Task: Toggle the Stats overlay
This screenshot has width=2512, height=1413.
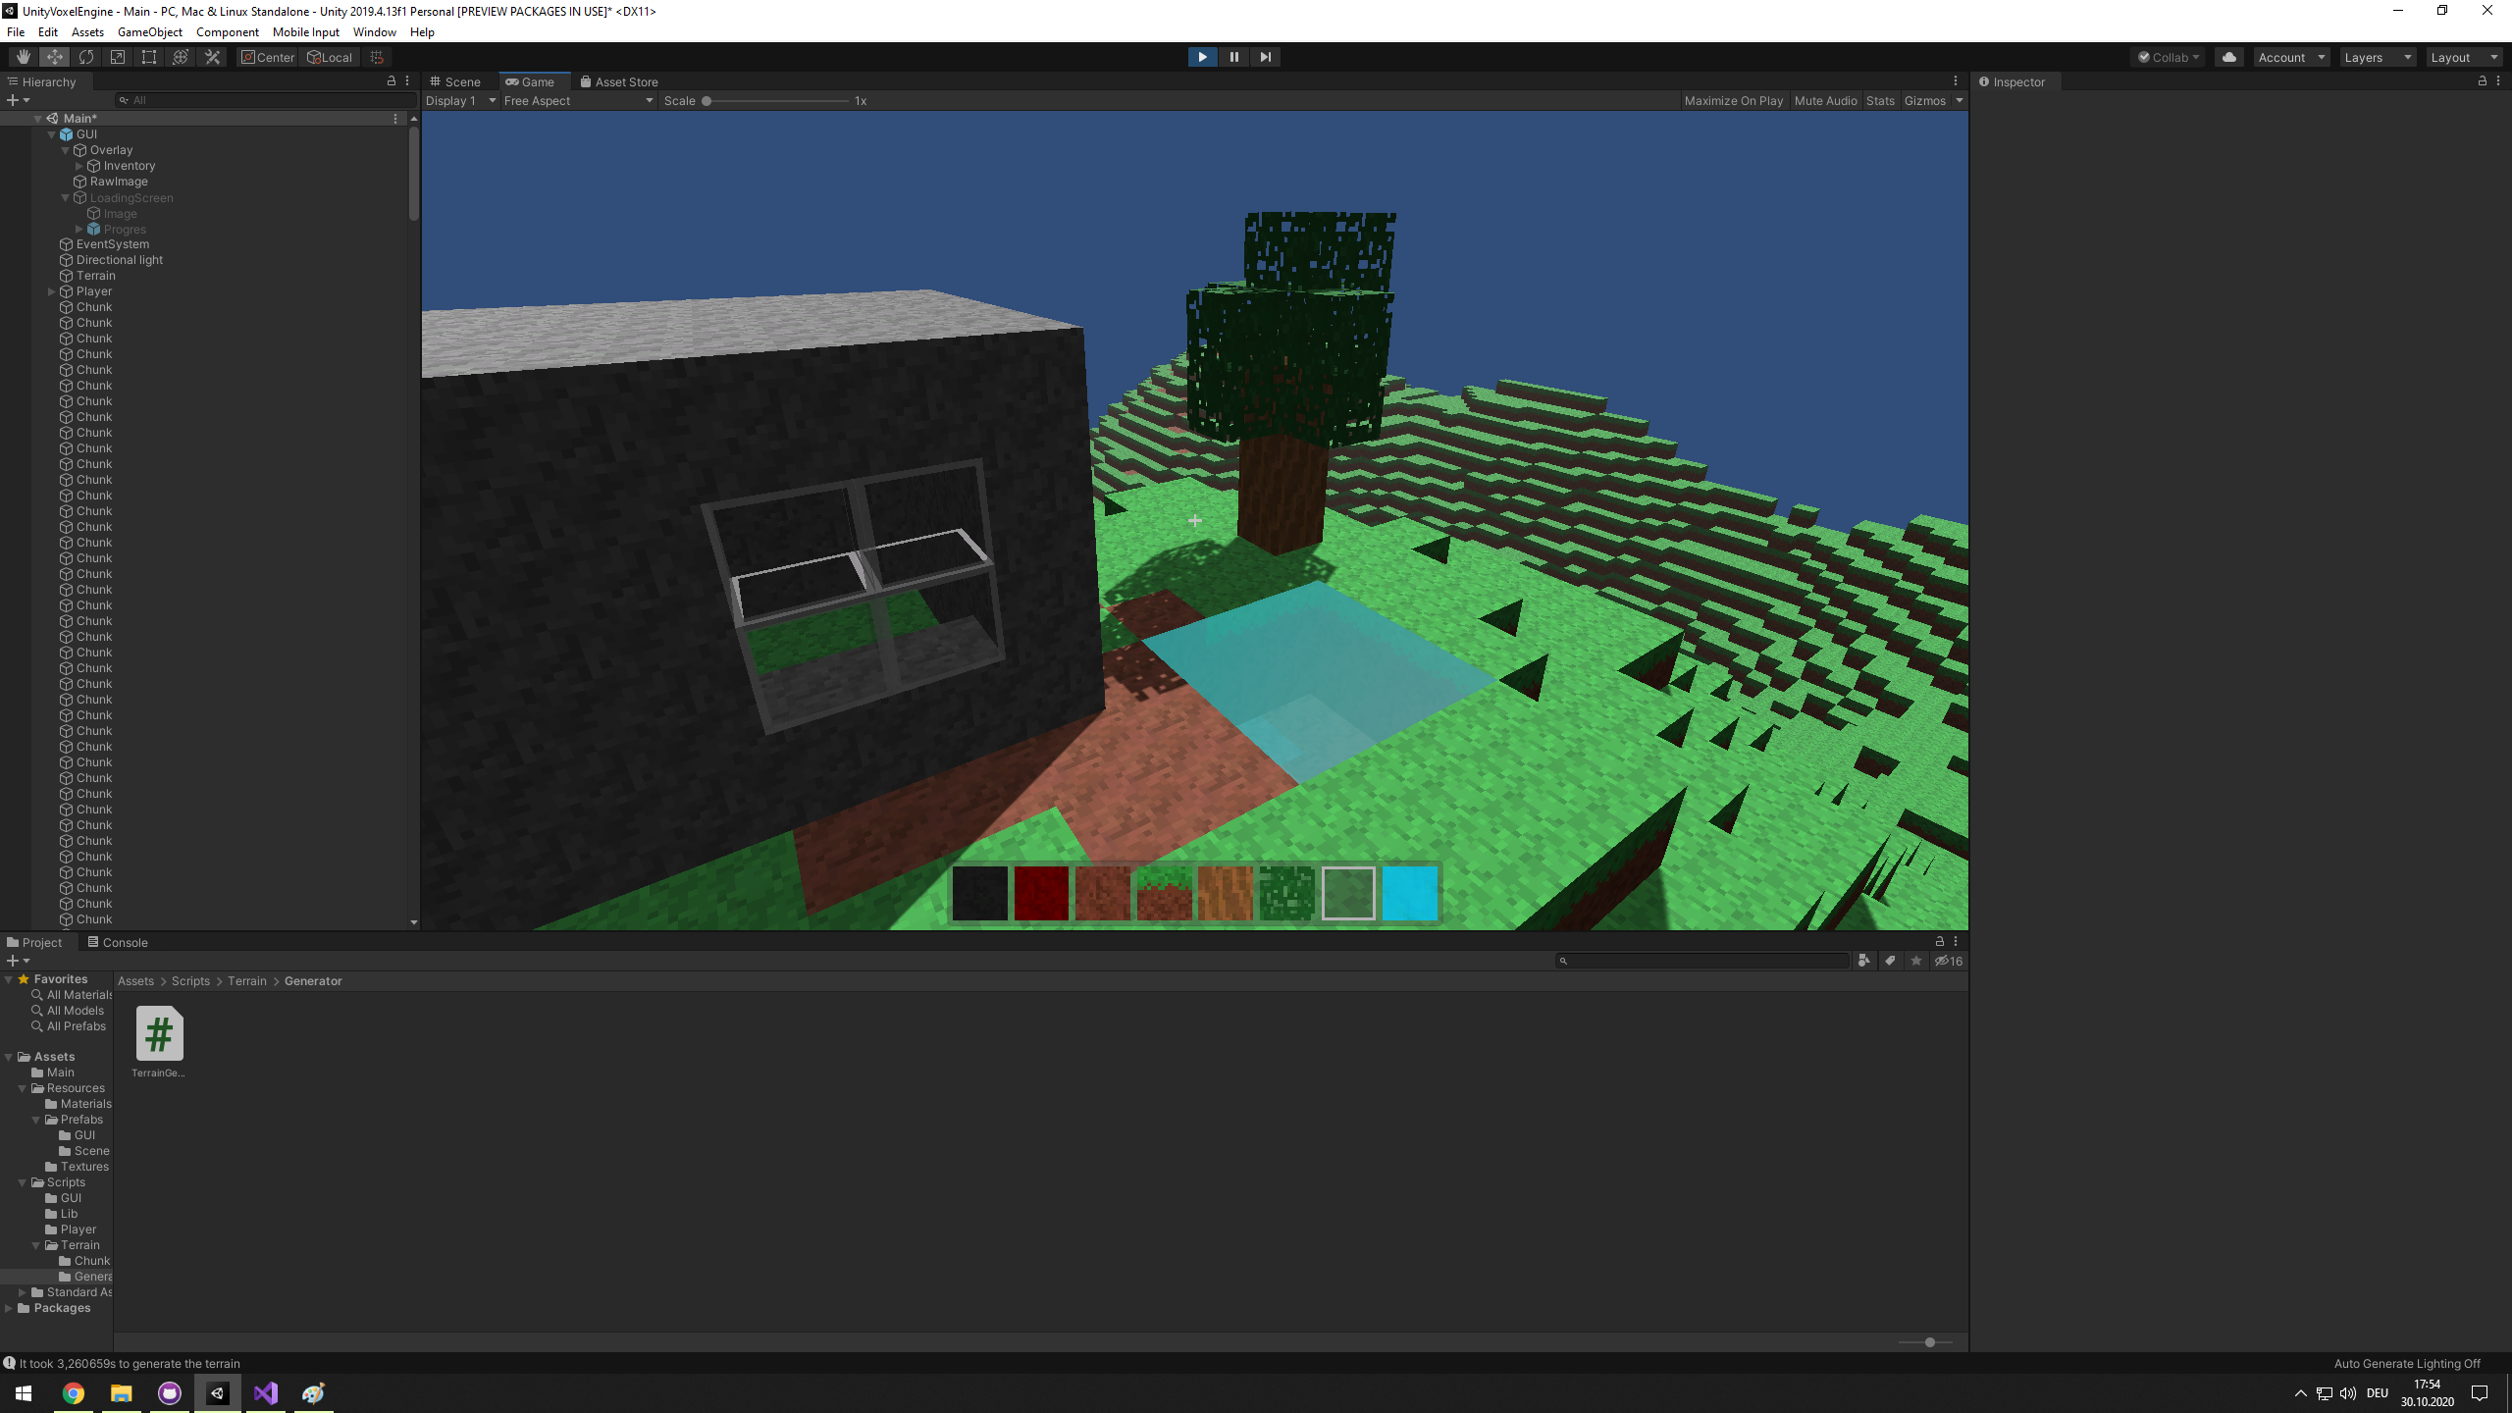Action: click(1880, 101)
